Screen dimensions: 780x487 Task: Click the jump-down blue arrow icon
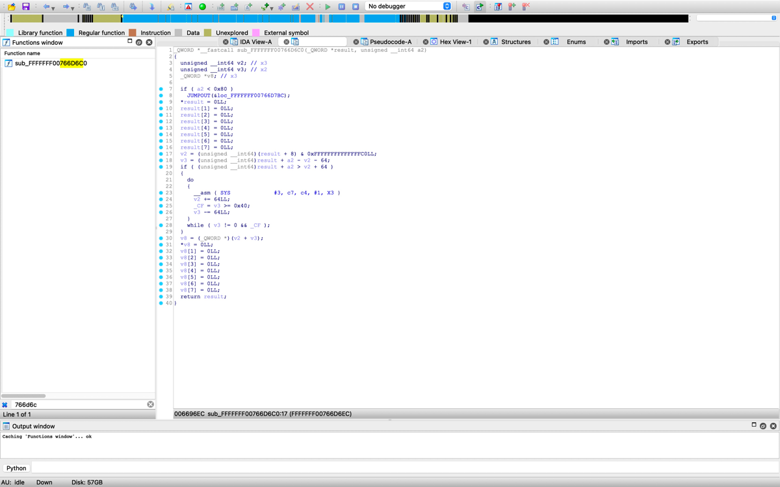tap(151, 6)
